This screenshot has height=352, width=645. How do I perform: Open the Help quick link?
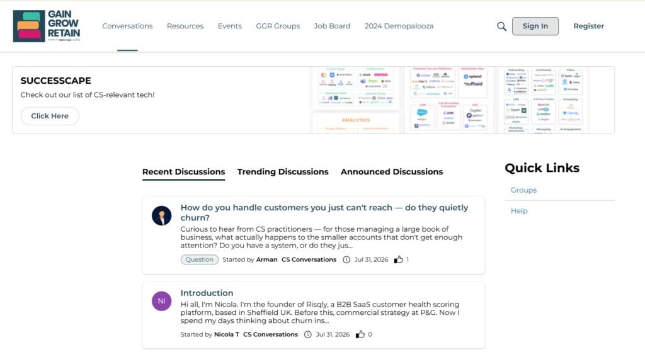tap(519, 210)
